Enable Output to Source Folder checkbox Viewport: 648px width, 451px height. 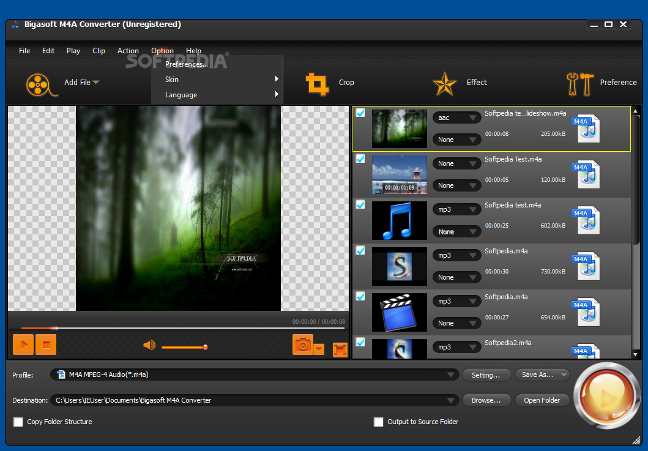[x=378, y=422]
